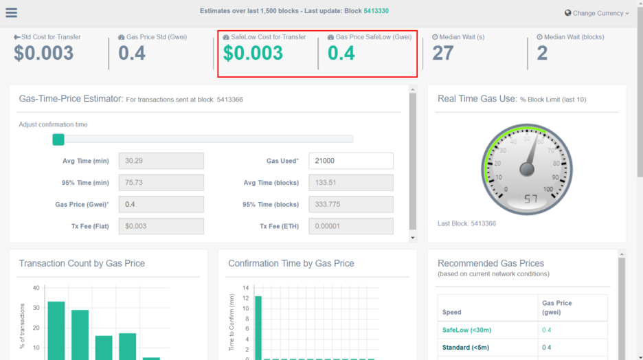Click the 95% Time (min) field
The height and width of the screenshot is (360, 643).
coord(161,183)
